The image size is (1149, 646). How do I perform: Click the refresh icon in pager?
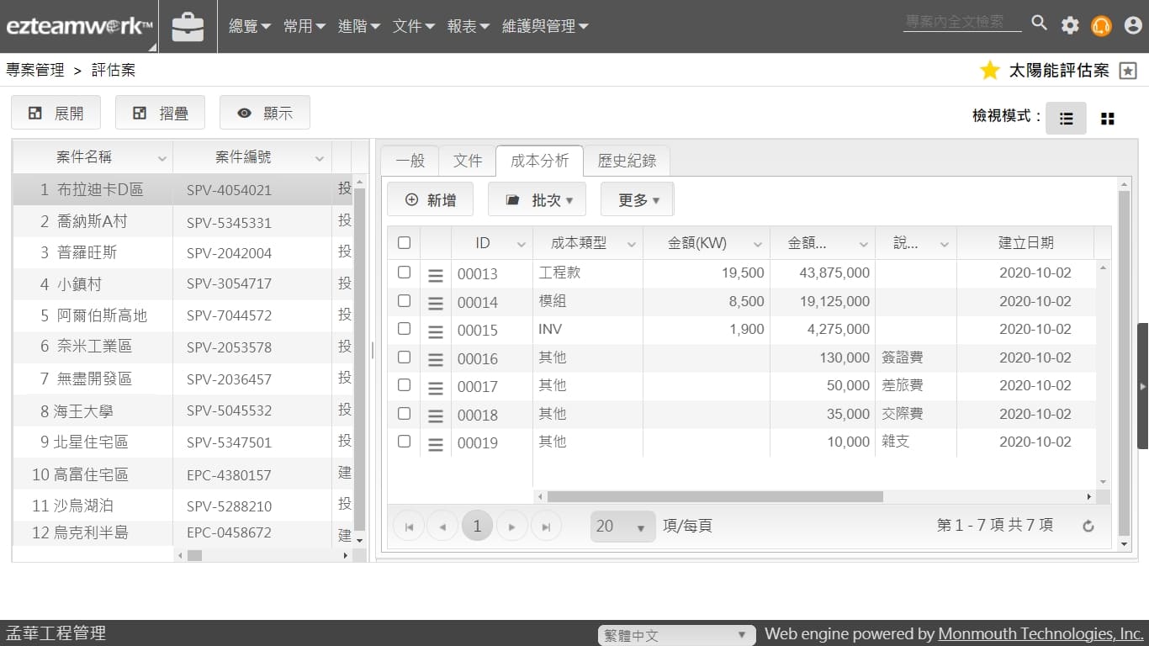(x=1088, y=526)
